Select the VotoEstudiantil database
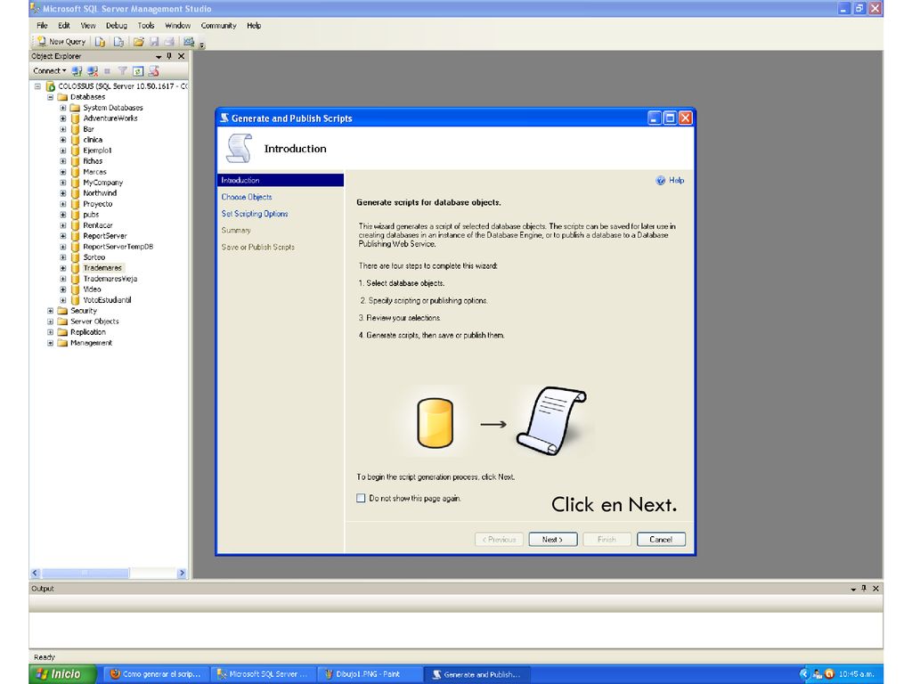Viewport: 912px width, 684px height. click(107, 300)
